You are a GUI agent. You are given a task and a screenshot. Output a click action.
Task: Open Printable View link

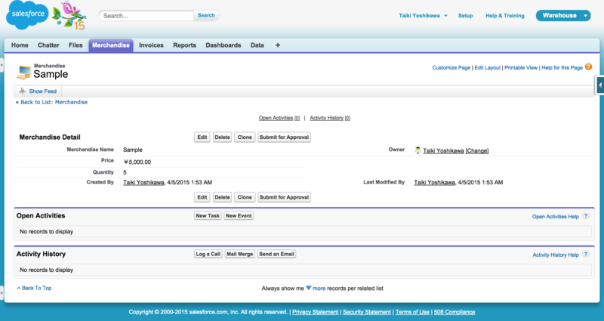pyautogui.click(x=521, y=67)
